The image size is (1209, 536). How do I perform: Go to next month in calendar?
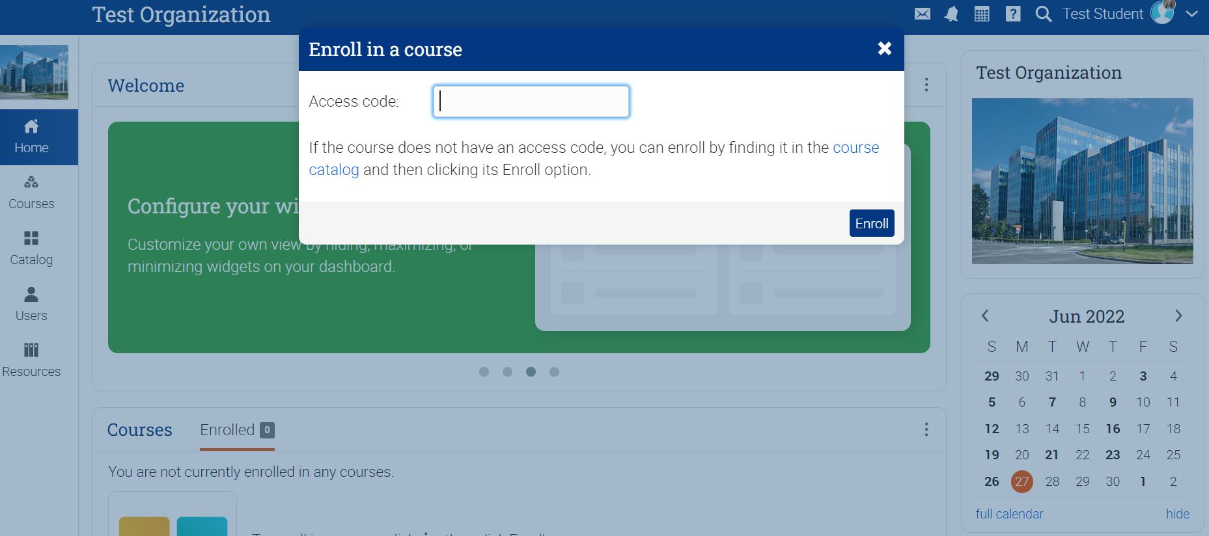coord(1178,316)
